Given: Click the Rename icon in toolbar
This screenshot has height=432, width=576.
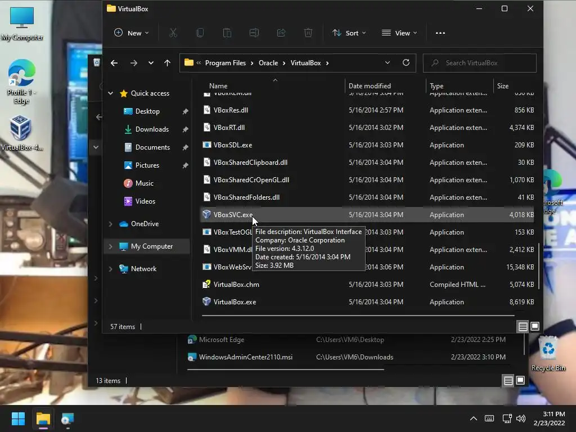Looking at the screenshot, I should (254, 33).
